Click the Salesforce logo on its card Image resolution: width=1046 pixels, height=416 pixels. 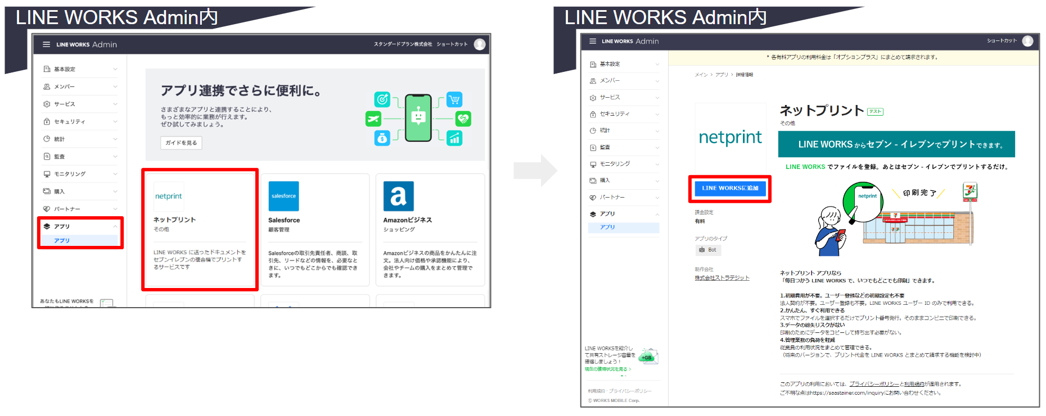(283, 196)
